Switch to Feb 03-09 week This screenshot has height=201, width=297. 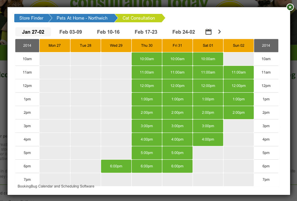tap(71, 32)
